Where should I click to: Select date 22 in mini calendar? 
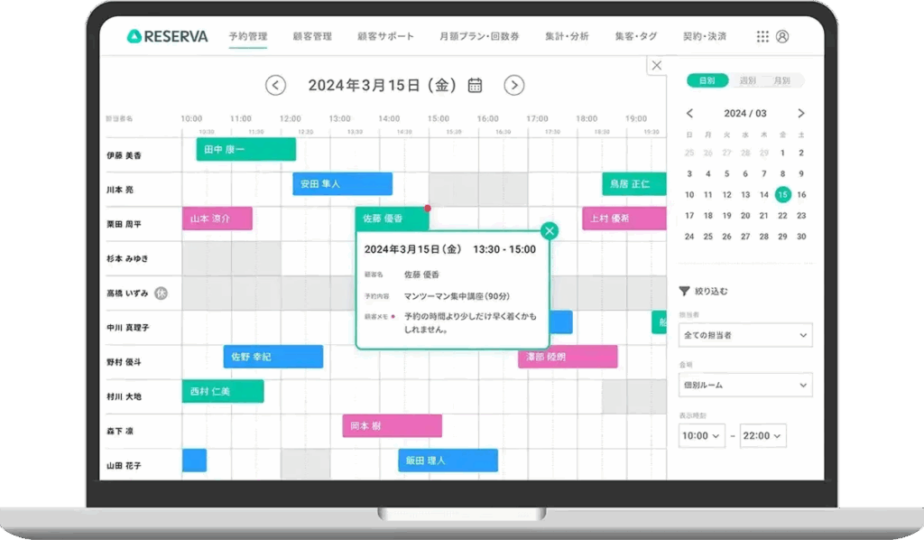[x=782, y=216]
